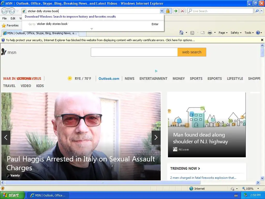Click the AdChoices triangle icon
This screenshot has width=265, height=199.
(156, 71)
